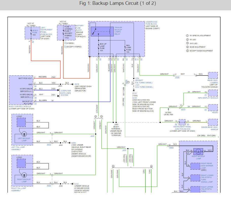Click the 'REV LAMP FUSE 10A' text

(x=129, y=49)
